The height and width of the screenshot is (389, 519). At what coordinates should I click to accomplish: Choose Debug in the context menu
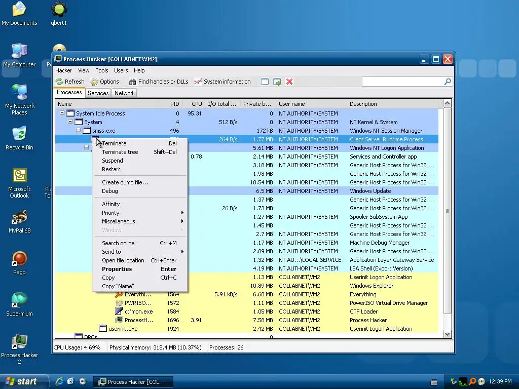140,191
